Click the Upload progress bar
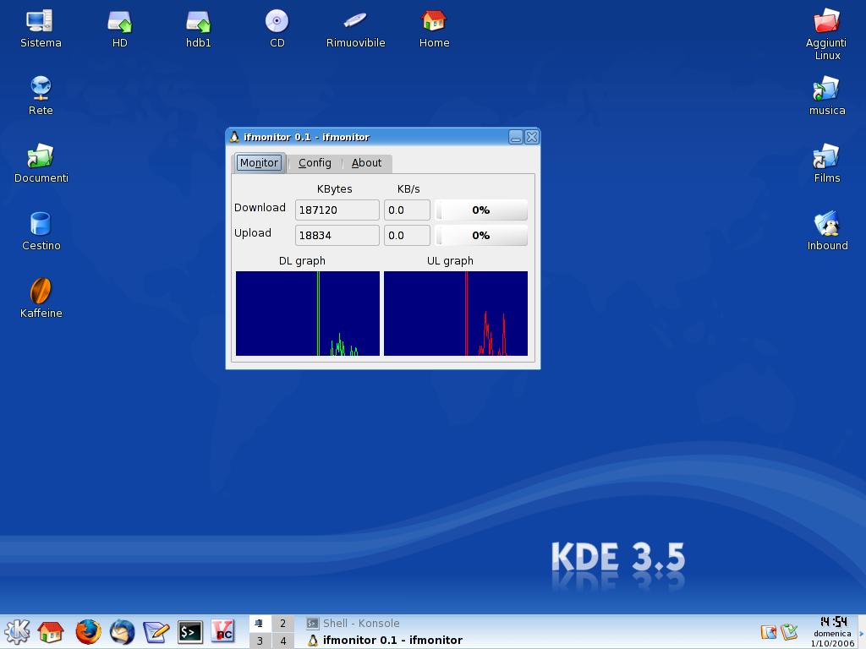Image resolution: width=866 pixels, height=649 pixels. click(481, 235)
